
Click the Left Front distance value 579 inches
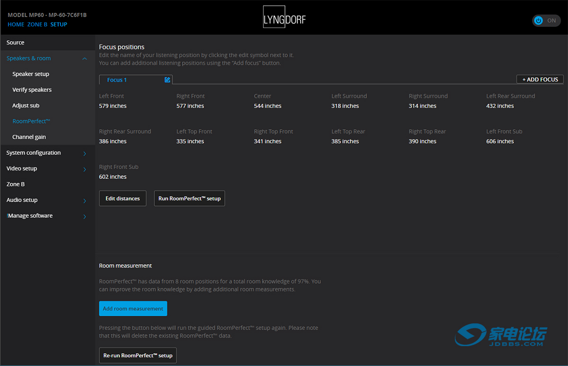pos(113,106)
